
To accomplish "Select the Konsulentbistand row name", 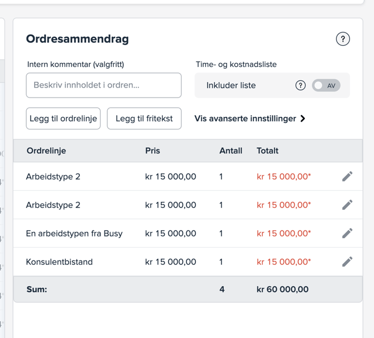I will pos(59,262).
